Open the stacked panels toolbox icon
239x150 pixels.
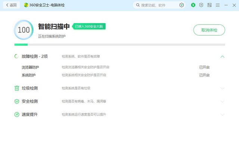click(x=209, y=5)
